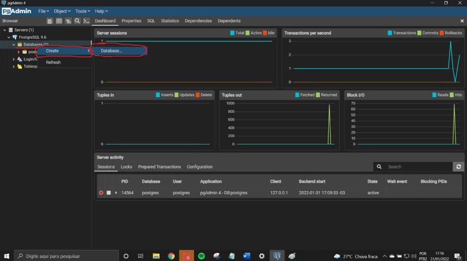Choose Refresh in the context menu
Screen dimensions: 467x261
[x=65, y=63]
